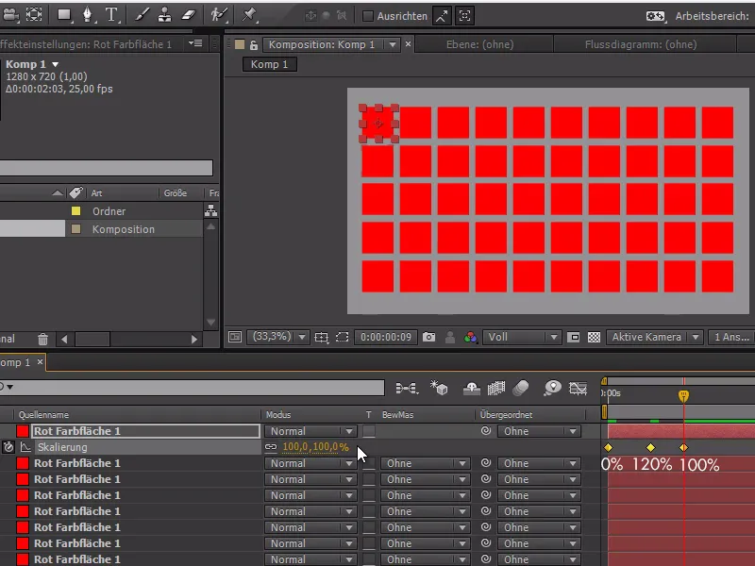Click the Brainstorm lightbulb icon
The height and width of the screenshot is (566, 755).
click(x=552, y=388)
